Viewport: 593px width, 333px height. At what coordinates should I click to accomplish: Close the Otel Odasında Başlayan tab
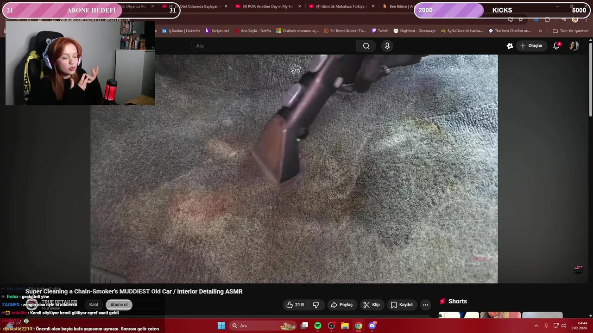tap(226, 6)
